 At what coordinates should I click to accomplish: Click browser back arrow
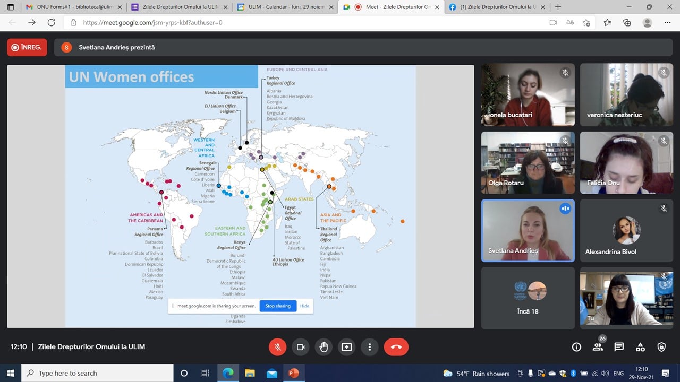12,22
